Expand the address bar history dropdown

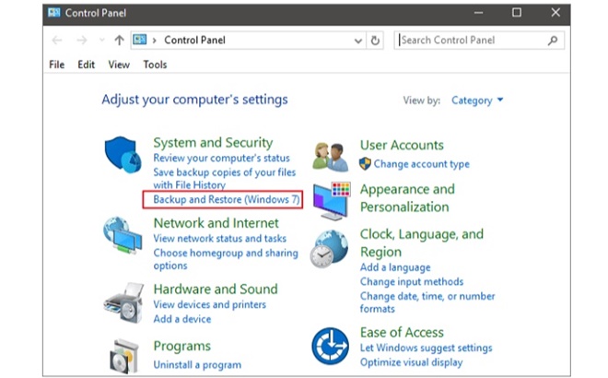357,41
